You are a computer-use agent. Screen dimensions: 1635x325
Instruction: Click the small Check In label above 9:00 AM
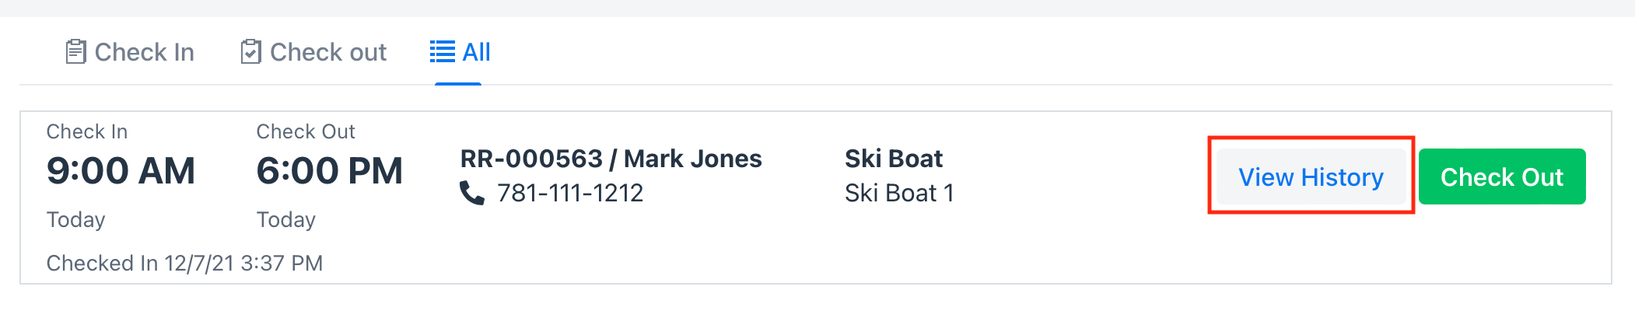(87, 131)
